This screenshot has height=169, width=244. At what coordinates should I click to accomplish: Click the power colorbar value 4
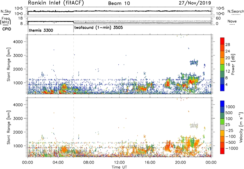227,84
